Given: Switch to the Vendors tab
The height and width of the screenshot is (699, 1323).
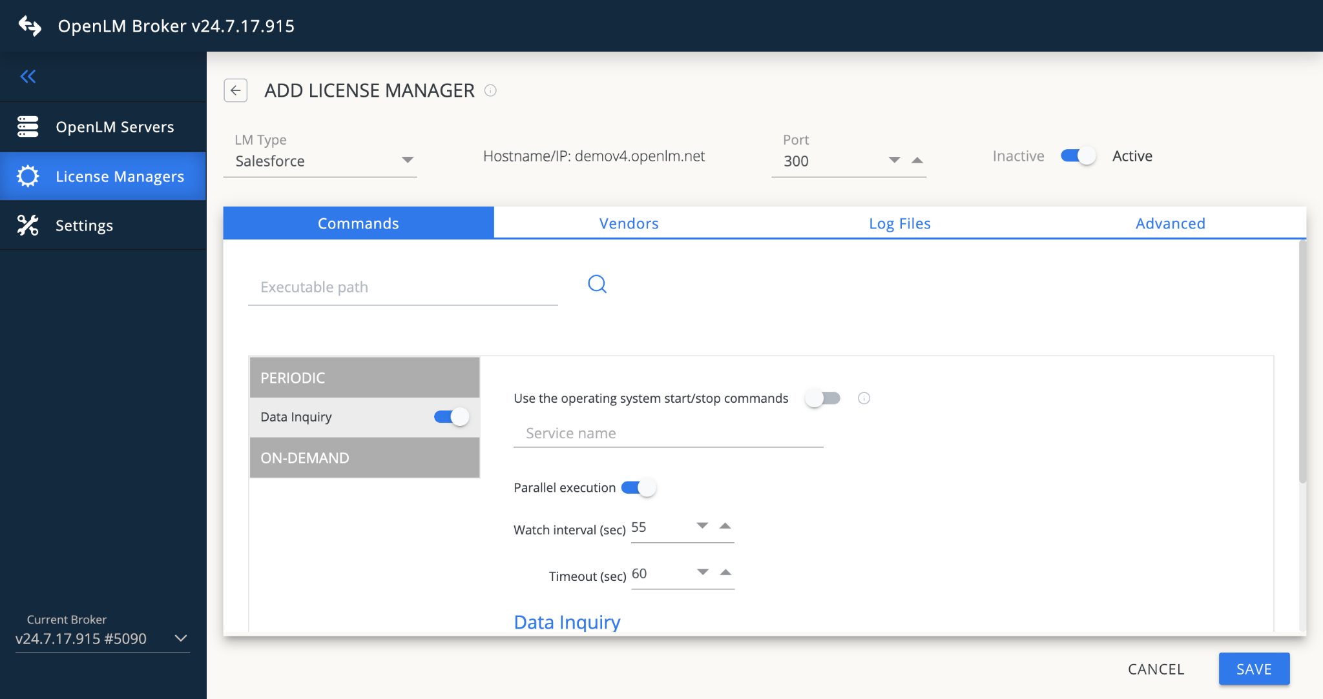Looking at the screenshot, I should click(x=629, y=223).
